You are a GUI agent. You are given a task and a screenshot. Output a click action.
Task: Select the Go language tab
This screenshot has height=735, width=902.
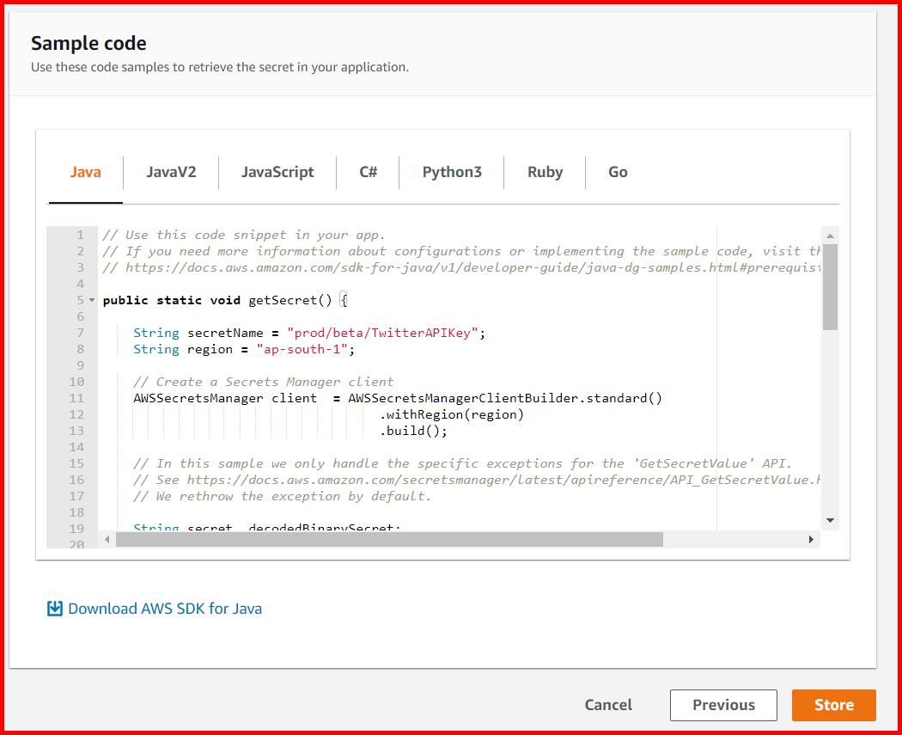618,172
